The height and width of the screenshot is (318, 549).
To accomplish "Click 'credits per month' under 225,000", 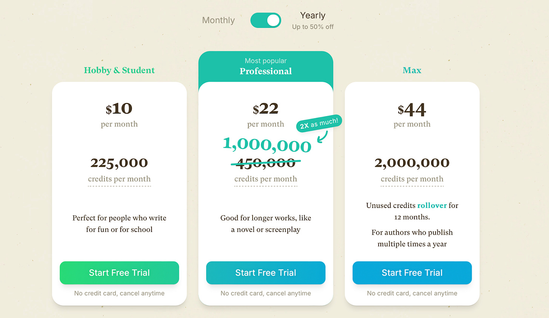I will [119, 179].
